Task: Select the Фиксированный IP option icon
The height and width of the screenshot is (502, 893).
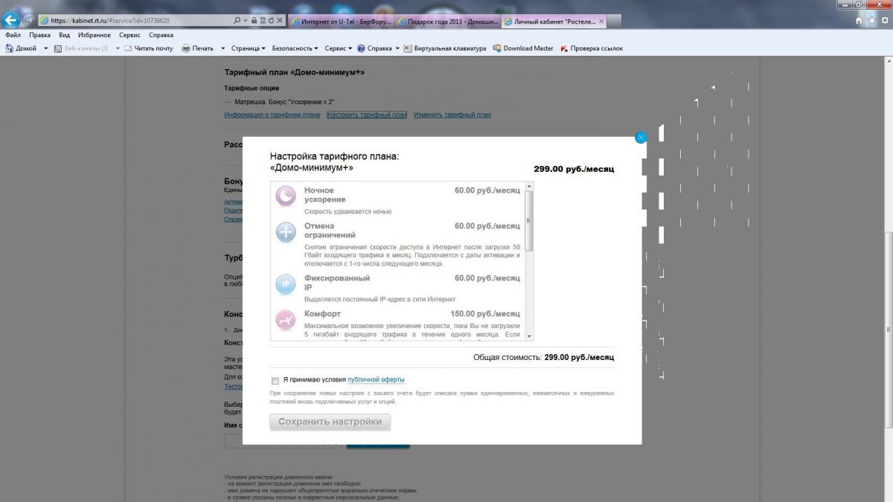Action: tap(286, 284)
